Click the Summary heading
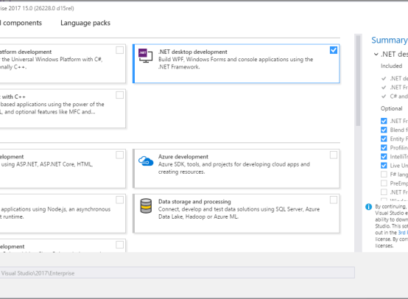Viewport: 408px width, 299px height. coord(390,40)
